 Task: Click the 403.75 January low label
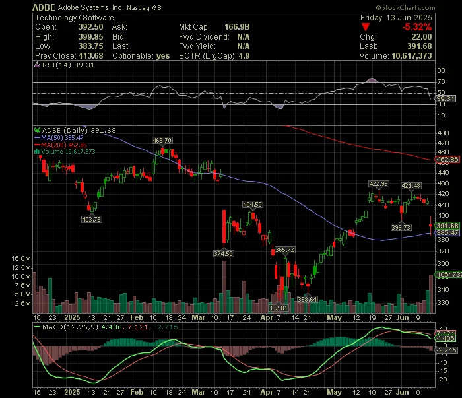point(92,219)
